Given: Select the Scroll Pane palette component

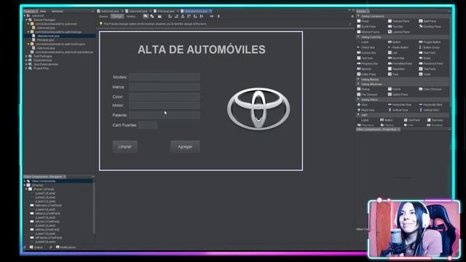Looking at the screenshot, I should 366,27.
